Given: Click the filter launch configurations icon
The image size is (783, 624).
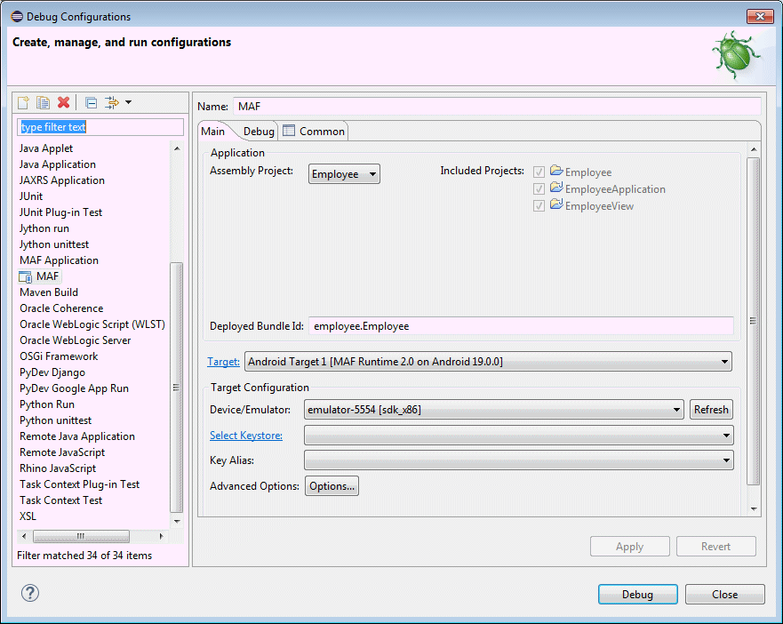Looking at the screenshot, I should click(111, 102).
